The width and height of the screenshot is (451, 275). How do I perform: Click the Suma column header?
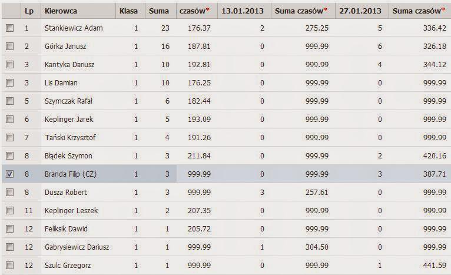click(x=159, y=11)
